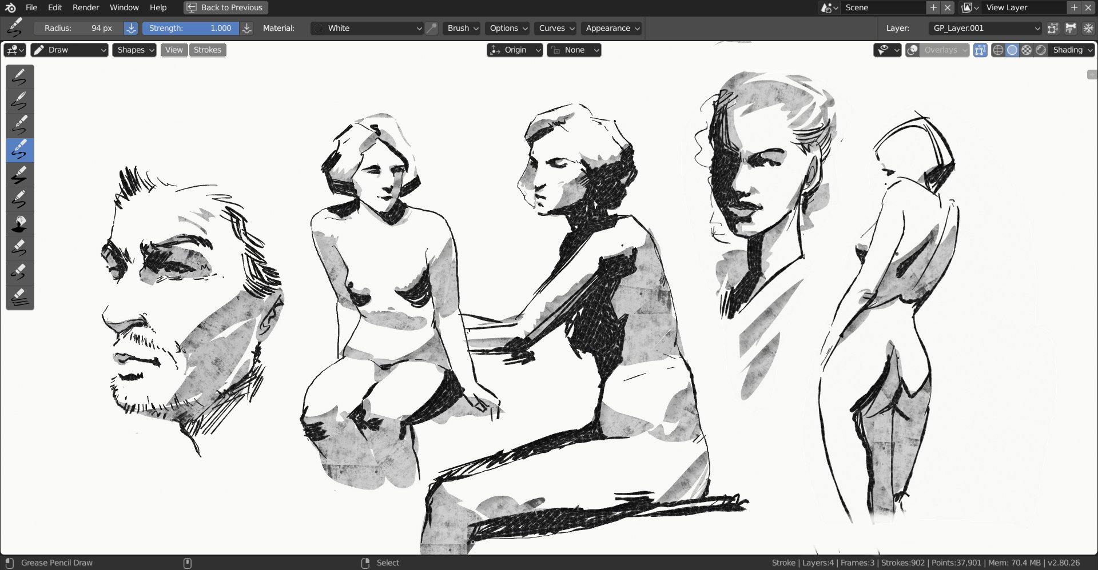Add a new View Layer
Image resolution: width=1098 pixels, height=570 pixels.
1074,7
